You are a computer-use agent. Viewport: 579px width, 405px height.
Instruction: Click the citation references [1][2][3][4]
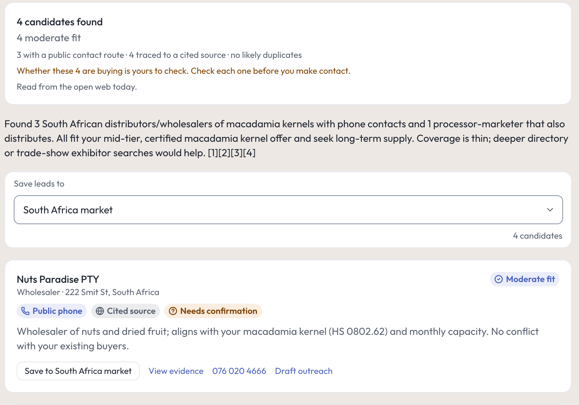tap(232, 153)
